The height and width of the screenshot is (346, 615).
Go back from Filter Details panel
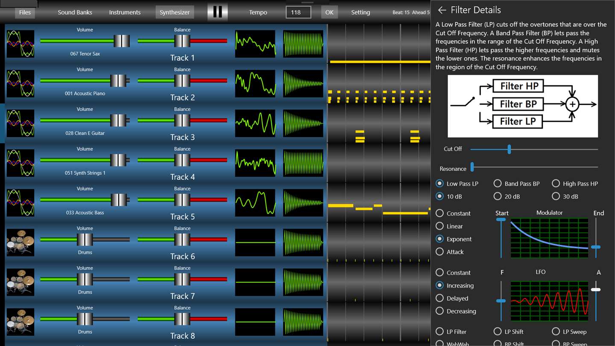[x=442, y=10]
